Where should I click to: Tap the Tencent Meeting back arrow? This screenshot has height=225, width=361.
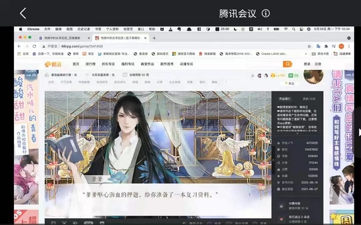(23, 13)
